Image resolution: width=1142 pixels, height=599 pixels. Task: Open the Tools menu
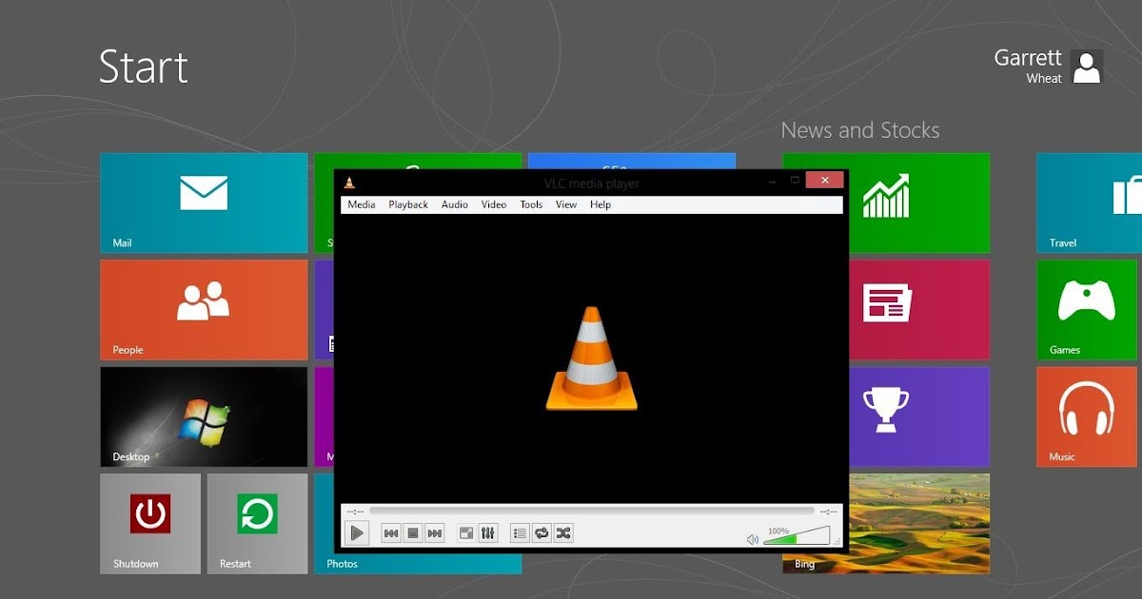tap(531, 204)
